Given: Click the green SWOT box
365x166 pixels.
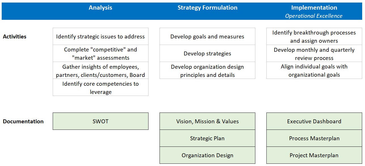Looking at the screenshot, I should click(101, 121).
